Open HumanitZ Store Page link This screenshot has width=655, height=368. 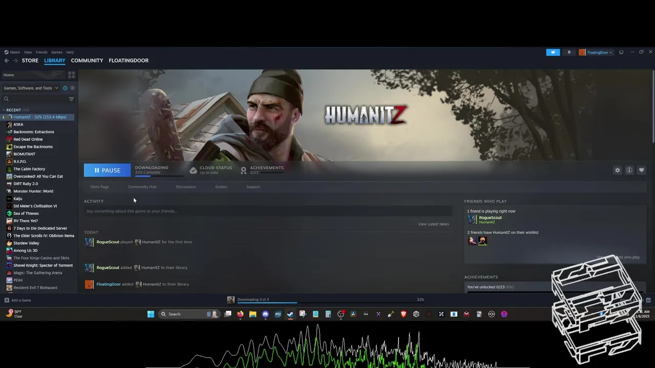[x=99, y=187]
